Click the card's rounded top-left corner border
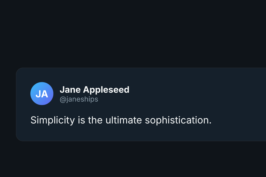This screenshot has width=266, height=177. [x=18, y=70]
